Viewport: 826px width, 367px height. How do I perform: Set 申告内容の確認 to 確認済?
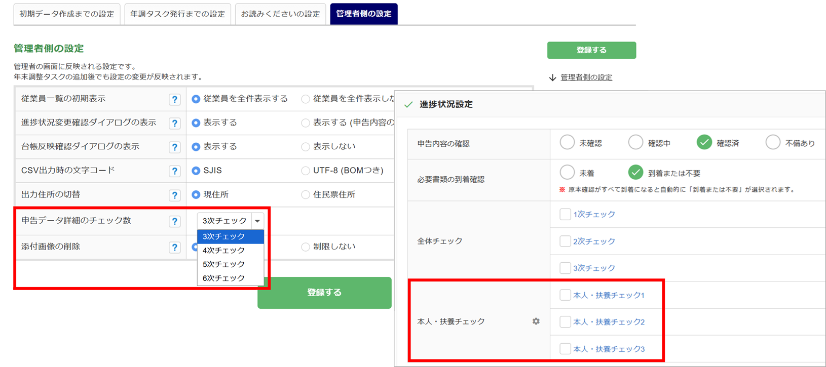(x=704, y=143)
